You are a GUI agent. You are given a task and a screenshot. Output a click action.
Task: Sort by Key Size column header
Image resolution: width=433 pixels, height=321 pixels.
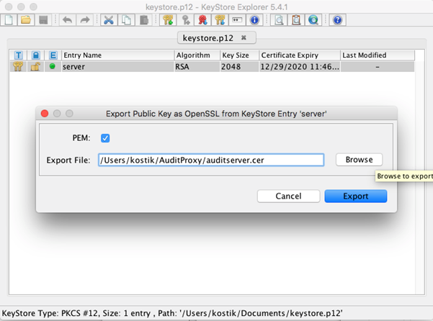[239, 55]
